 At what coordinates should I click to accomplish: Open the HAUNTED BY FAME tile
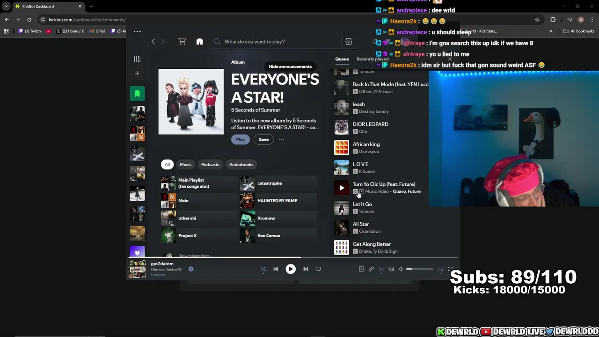pyautogui.click(x=278, y=201)
